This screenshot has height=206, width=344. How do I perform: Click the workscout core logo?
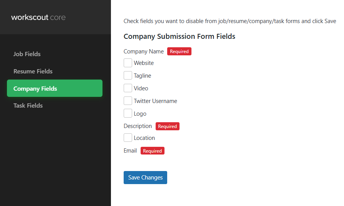(39, 17)
